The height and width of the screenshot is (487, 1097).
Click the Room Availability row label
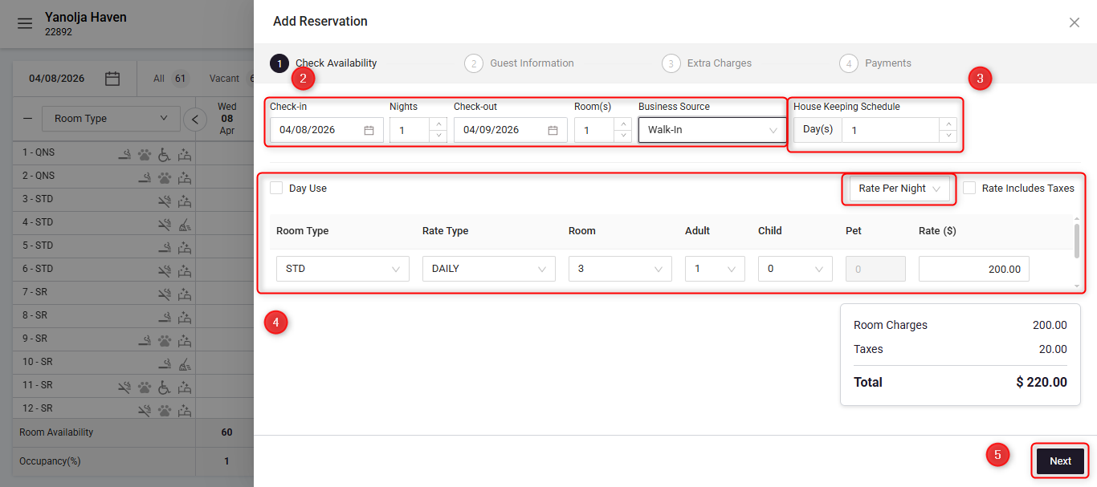pos(56,432)
